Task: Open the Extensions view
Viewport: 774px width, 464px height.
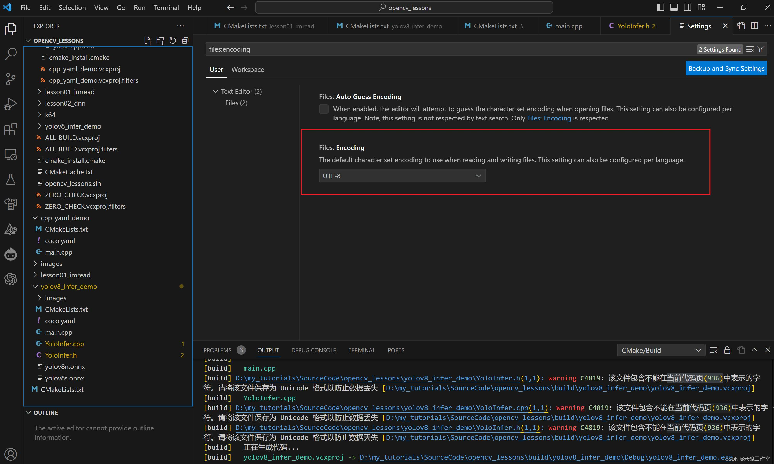Action: click(11, 129)
